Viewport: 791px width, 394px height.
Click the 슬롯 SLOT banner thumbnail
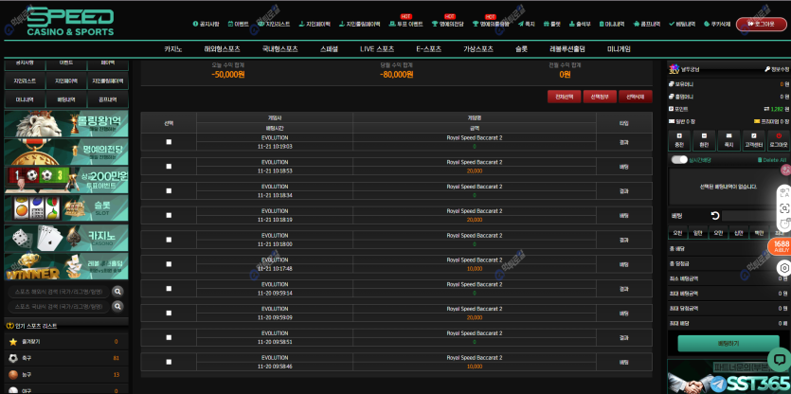click(65, 207)
